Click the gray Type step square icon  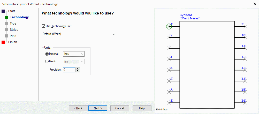pos(6,24)
